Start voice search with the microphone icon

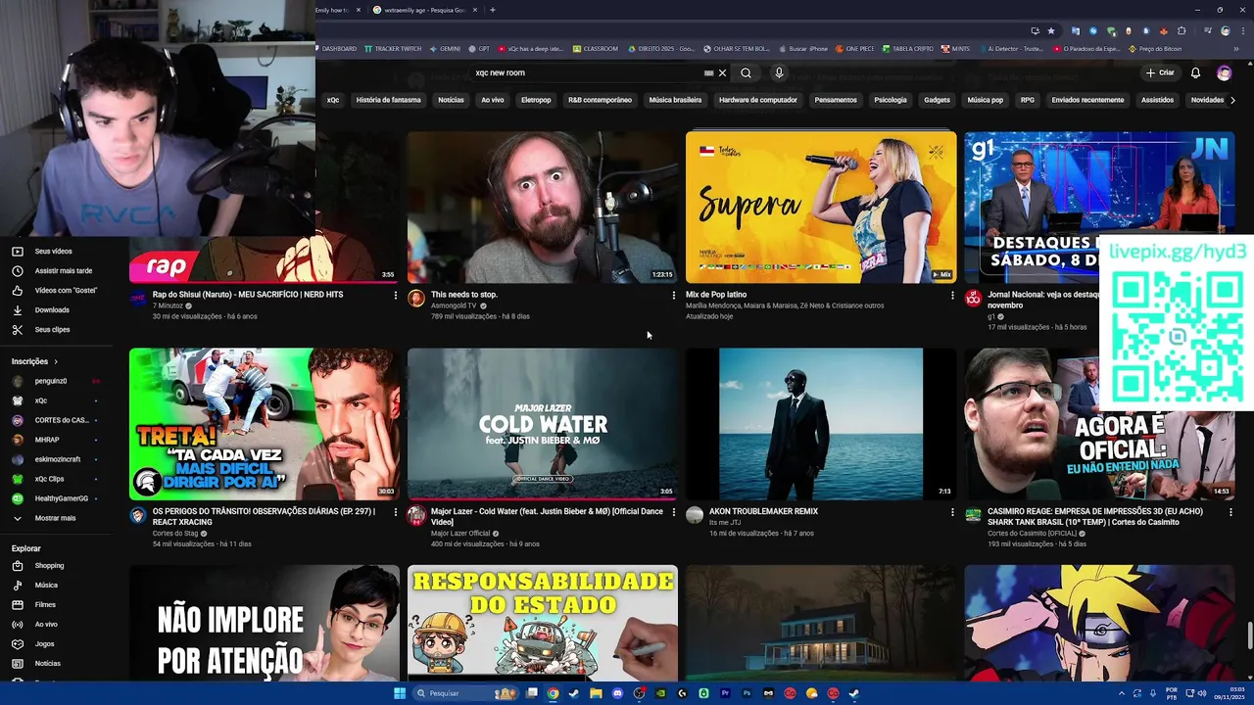click(x=779, y=72)
